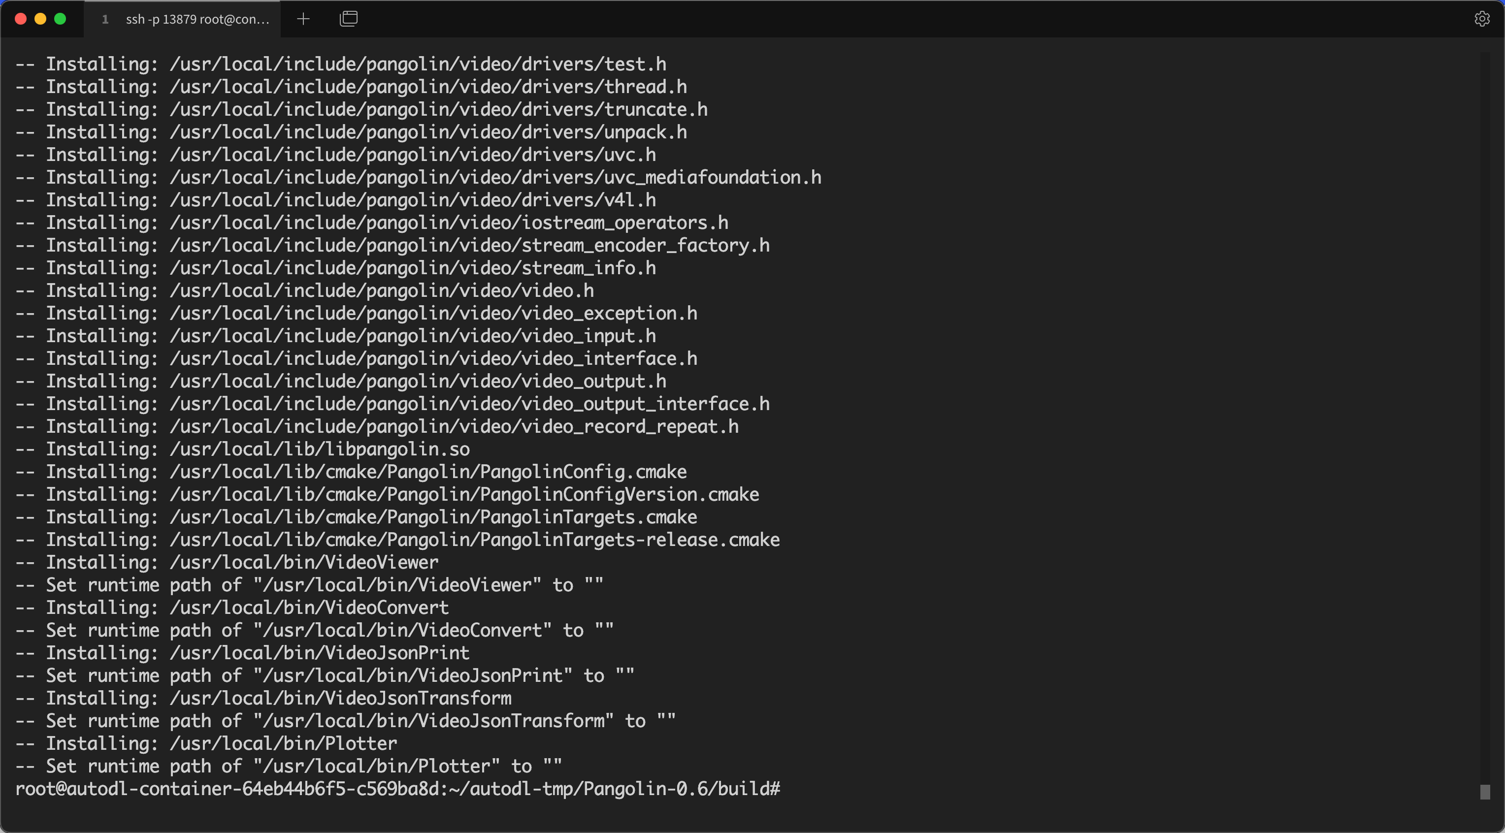The width and height of the screenshot is (1505, 833).
Task: Minimize the window using yellow button
Action: point(40,19)
